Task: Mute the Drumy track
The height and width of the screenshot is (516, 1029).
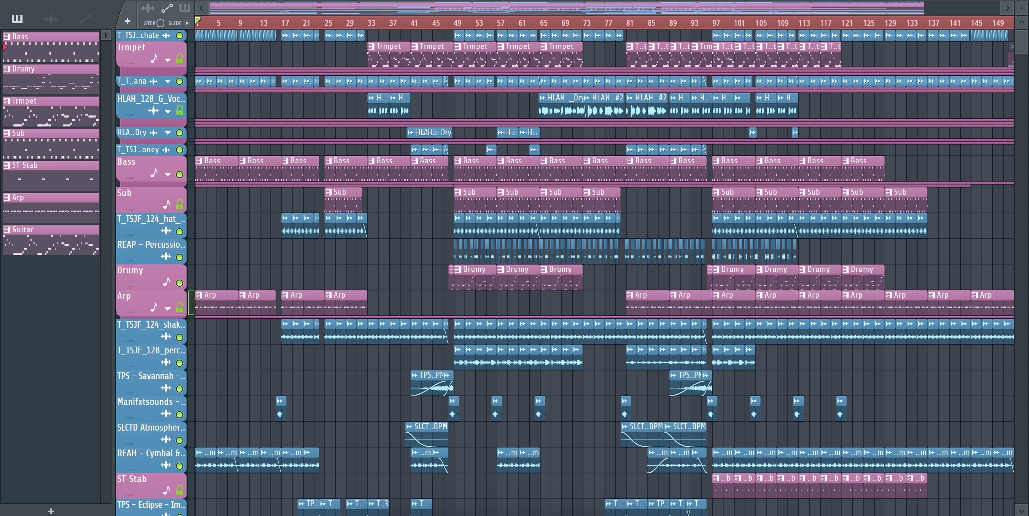Action: [180, 283]
